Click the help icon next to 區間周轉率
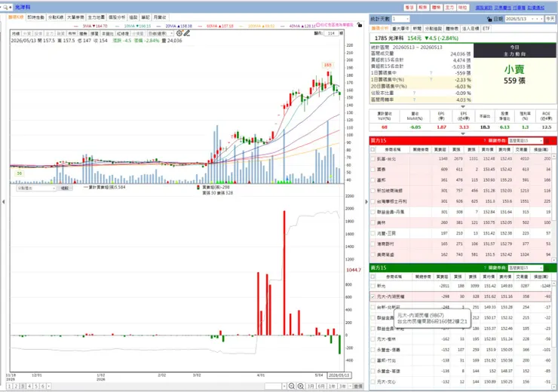 click(x=414, y=100)
